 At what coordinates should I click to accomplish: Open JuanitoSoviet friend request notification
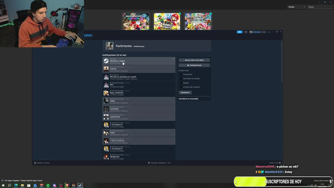coord(139,117)
